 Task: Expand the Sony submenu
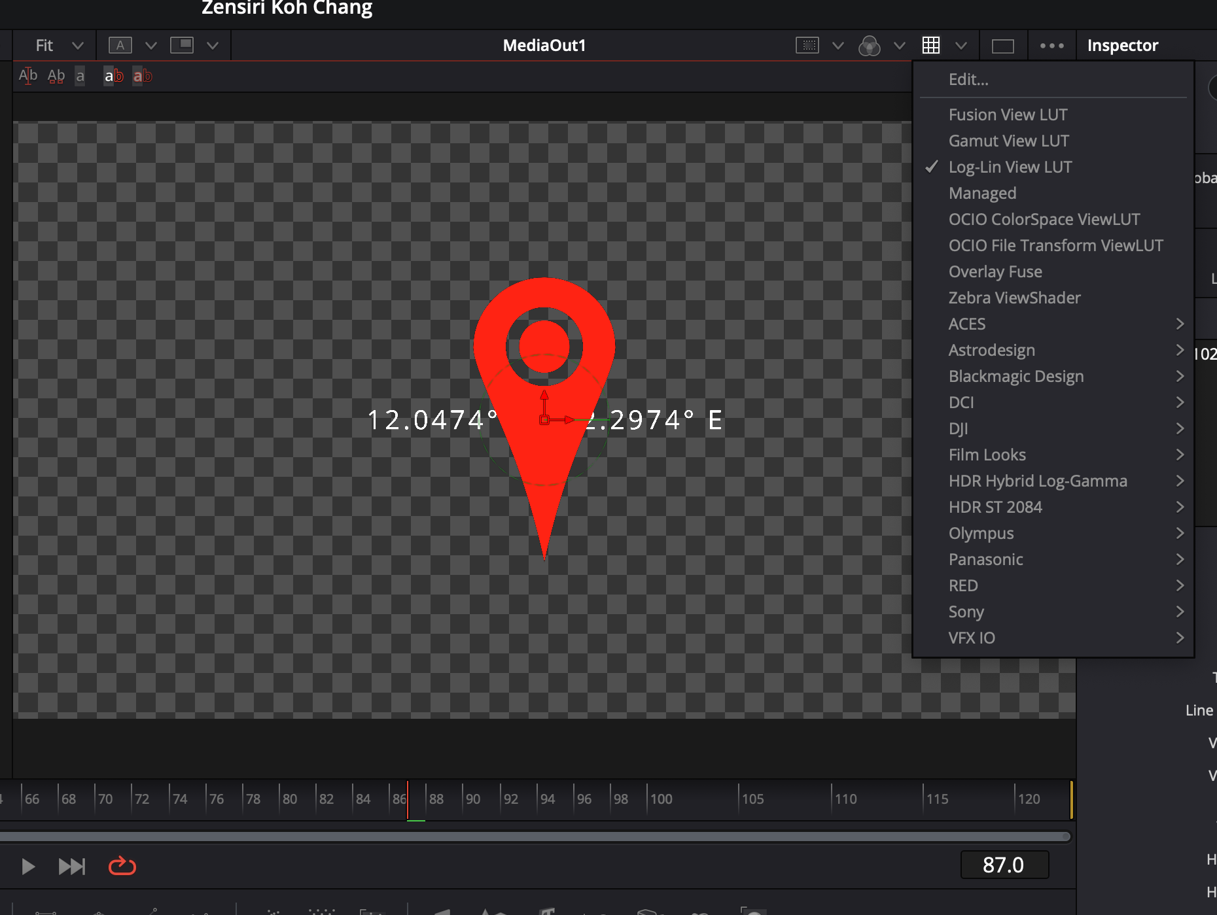point(1053,612)
